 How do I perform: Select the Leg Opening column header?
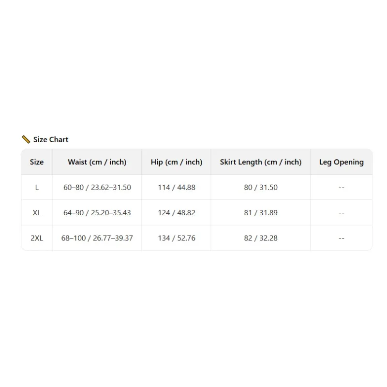pos(342,162)
